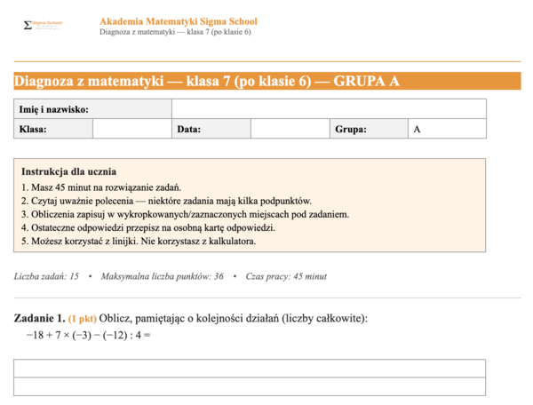Click the empty name field next to 'Imię i nazwisko:'
The width and height of the screenshot is (533, 405).
329,109
